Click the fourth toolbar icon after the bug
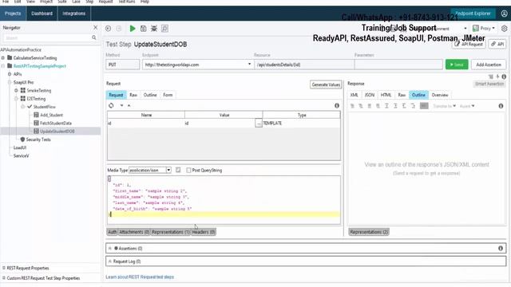Viewport: 511px width, 287px height. [x=164, y=29]
